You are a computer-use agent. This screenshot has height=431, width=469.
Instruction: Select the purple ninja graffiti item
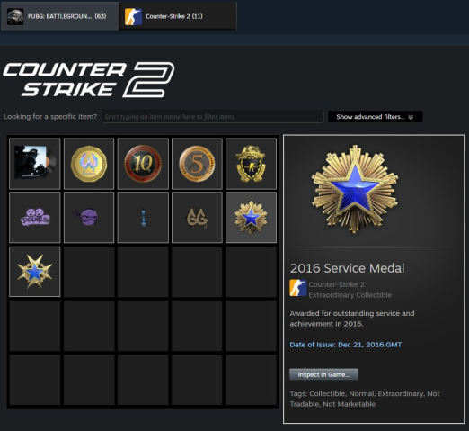tap(89, 218)
